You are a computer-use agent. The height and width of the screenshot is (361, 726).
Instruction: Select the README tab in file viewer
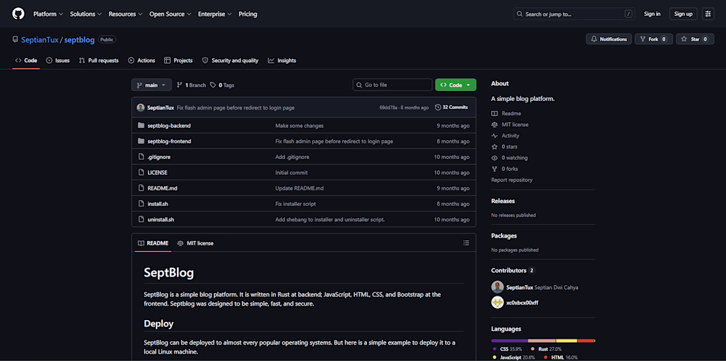click(x=153, y=243)
